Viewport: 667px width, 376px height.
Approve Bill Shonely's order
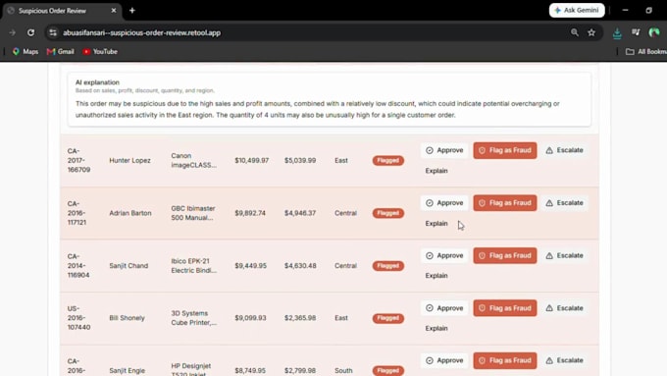click(444, 308)
